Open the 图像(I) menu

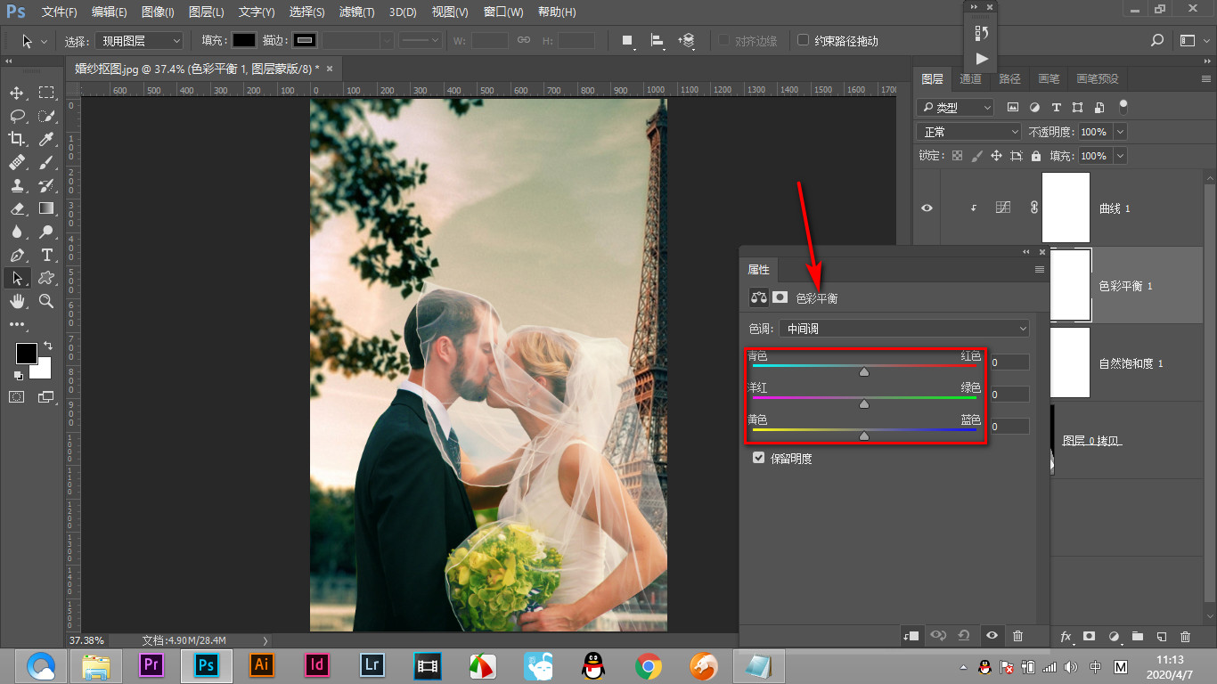click(x=158, y=12)
